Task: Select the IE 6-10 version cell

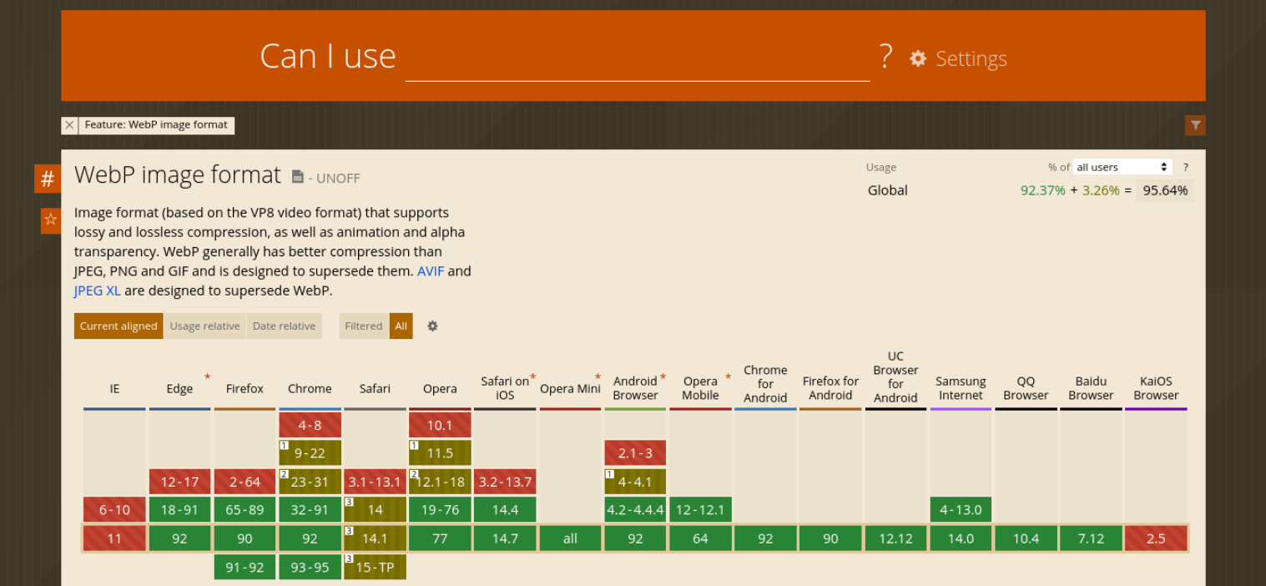Action: click(114, 510)
